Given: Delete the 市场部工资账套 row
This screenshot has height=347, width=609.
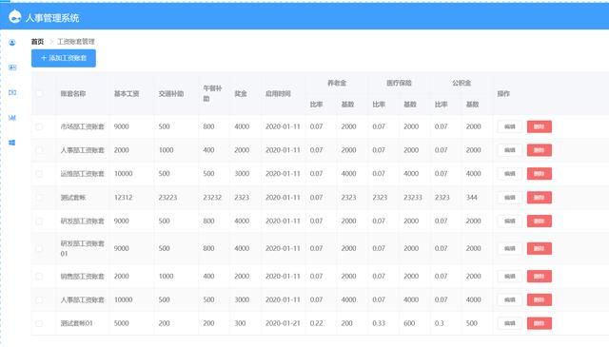Looking at the screenshot, I should click(x=540, y=126).
